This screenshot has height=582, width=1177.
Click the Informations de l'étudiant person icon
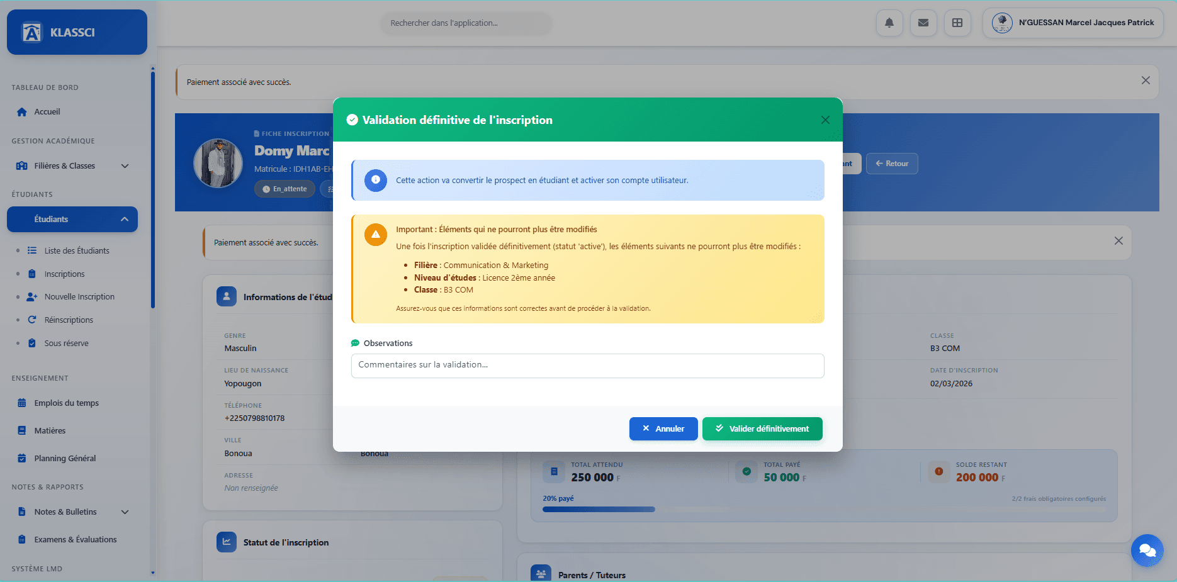[227, 296]
